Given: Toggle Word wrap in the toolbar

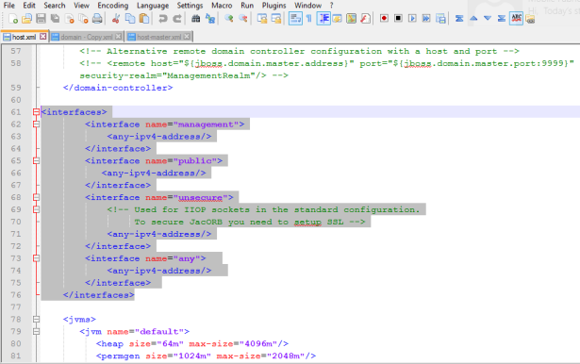Looking at the screenshot, I should tap(295, 19).
